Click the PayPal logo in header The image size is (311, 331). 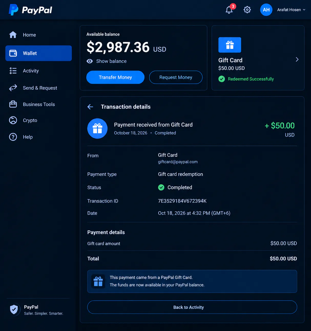[30, 10]
